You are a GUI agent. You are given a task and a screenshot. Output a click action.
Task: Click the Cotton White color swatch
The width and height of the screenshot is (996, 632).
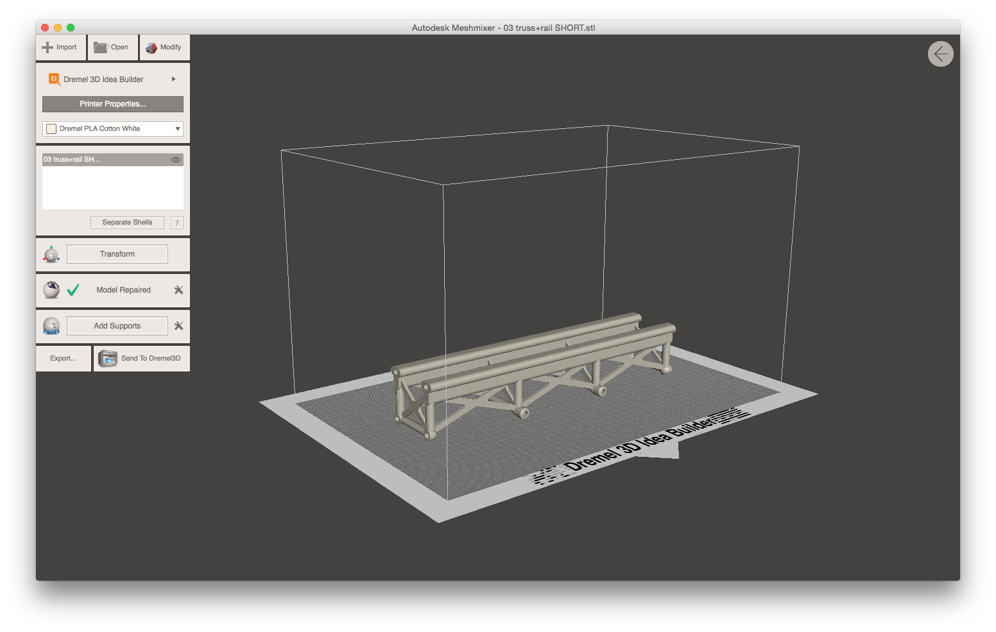coord(51,129)
